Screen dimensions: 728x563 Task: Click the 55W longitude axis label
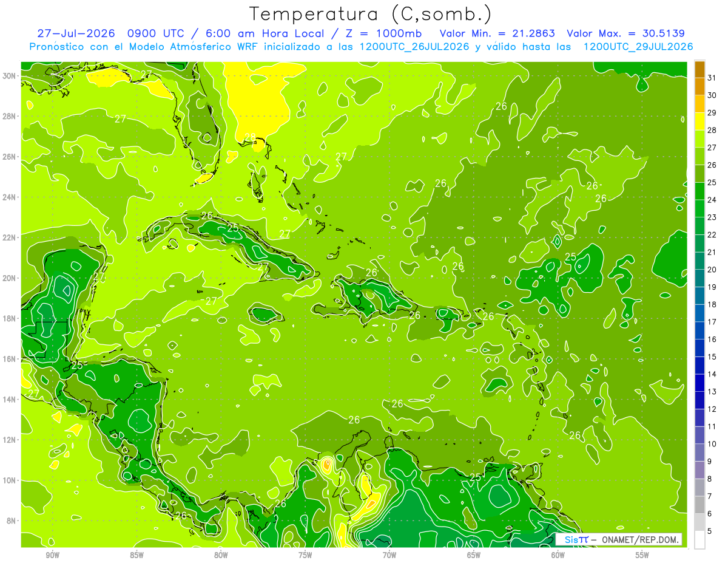(642, 555)
